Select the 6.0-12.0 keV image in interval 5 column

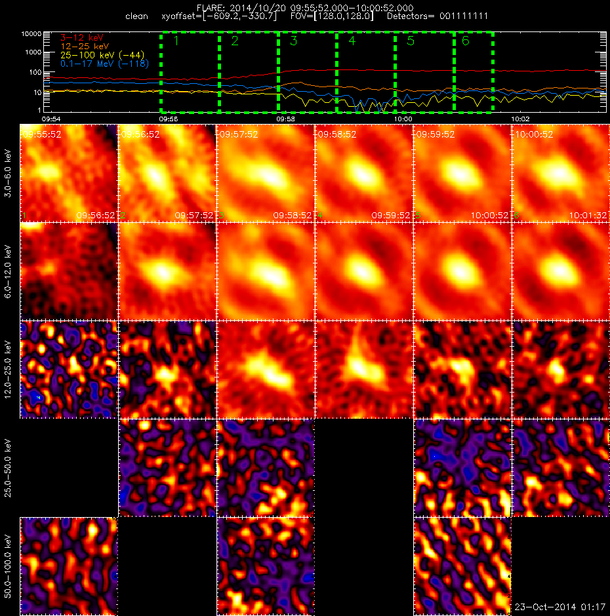point(462,271)
